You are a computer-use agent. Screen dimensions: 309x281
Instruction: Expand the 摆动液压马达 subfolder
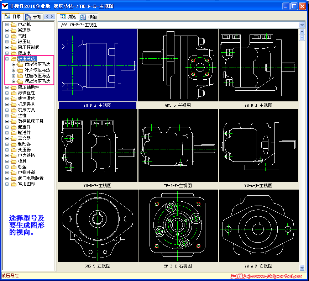point(14,81)
